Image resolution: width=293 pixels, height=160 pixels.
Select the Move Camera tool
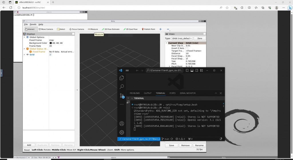pos(46,29)
